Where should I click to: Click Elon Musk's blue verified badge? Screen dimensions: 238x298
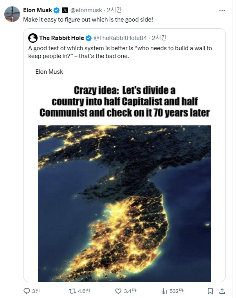pos(57,10)
